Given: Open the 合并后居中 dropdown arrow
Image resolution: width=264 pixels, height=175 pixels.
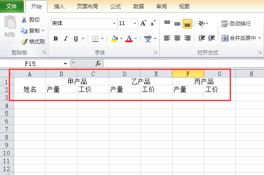Looking at the screenshot, I should (259, 38).
